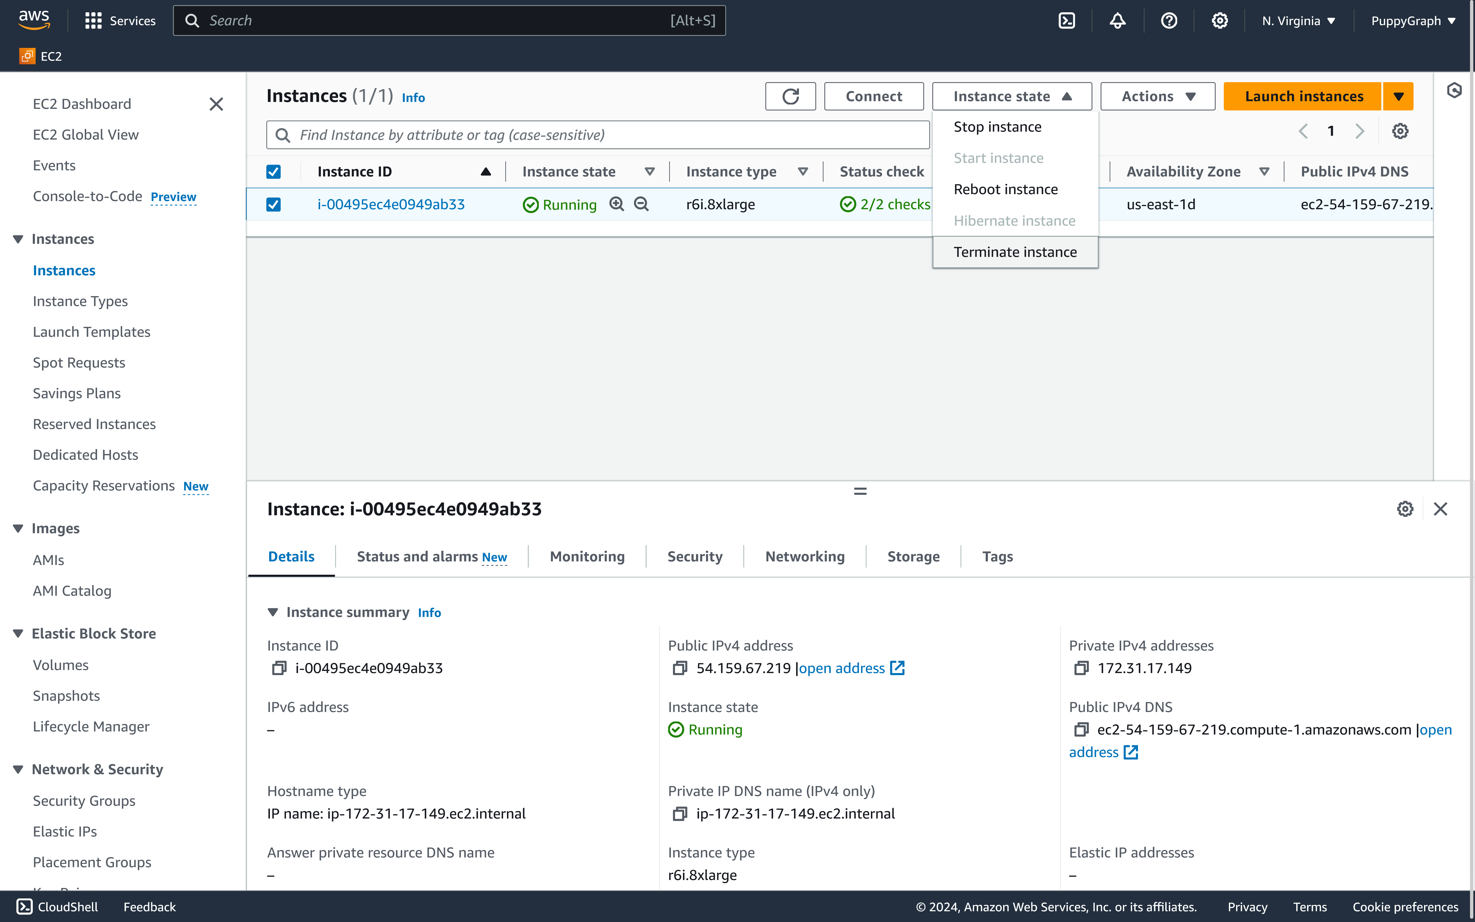This screenshot has height=922, width=1475.
Task: Click the Find Instance filter field
Action: [597, 135]
